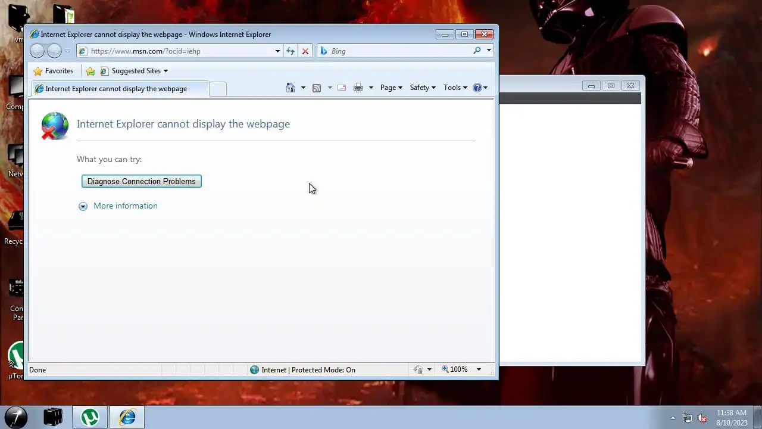
Task: Expand the zoom level dropdown arrow
Action: click(479, 369)
